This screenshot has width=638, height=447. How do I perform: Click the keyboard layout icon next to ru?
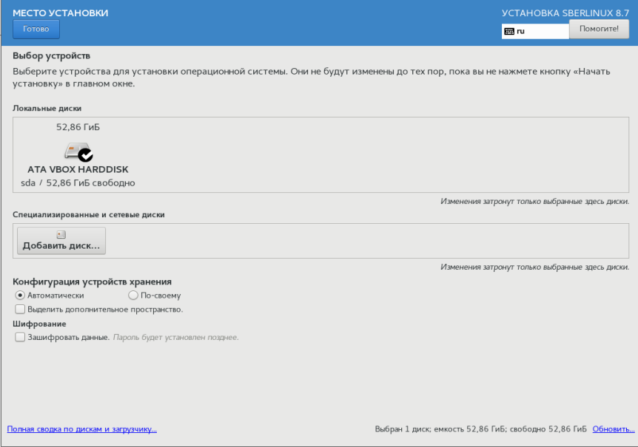point(508,31)
